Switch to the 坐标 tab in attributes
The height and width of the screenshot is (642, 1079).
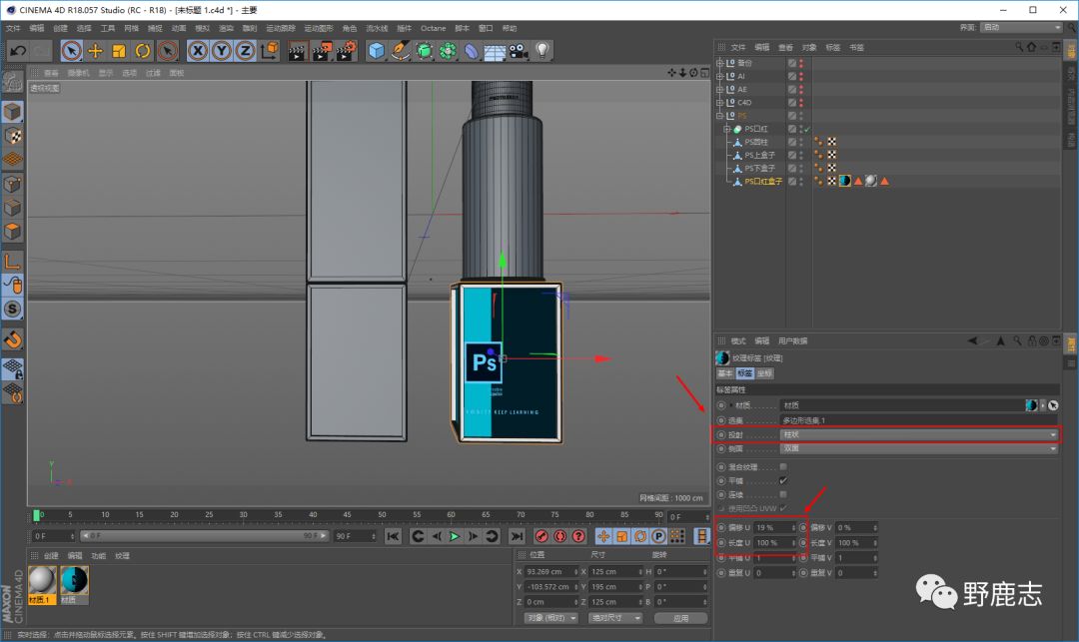tap(764, 373)
